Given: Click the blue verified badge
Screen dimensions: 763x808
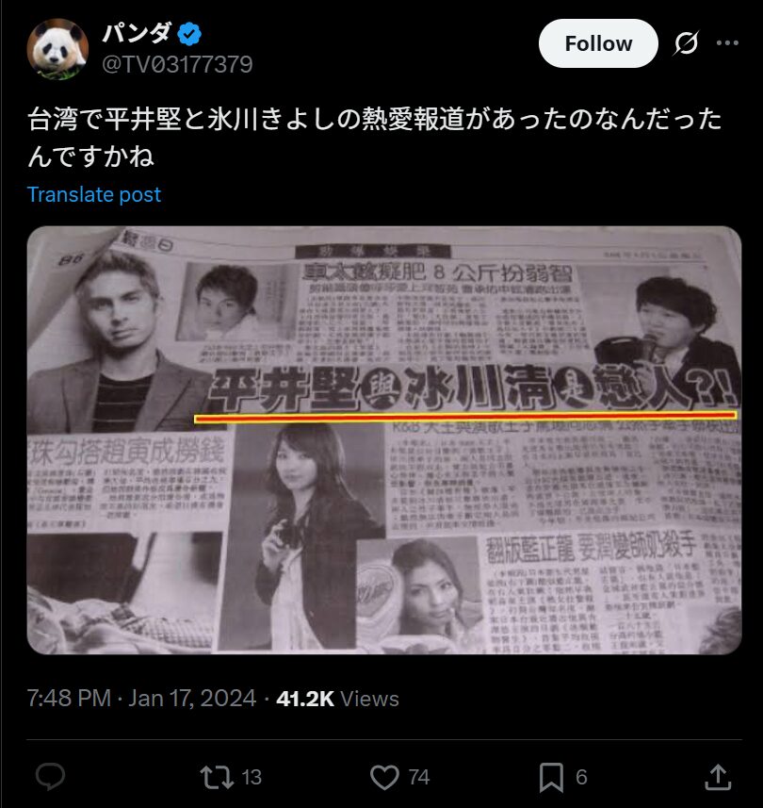Looking at the screenshot, I should pos(189,34).
